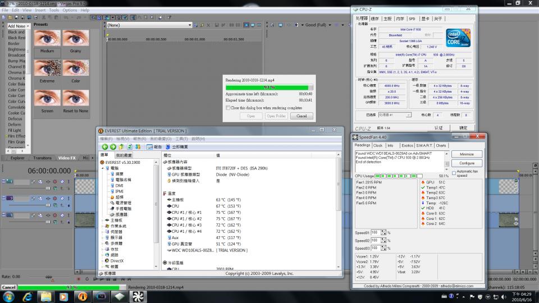Click the EVEREST back navigation arrow
The width and height of the screenshot is (539, 303).
104,147
